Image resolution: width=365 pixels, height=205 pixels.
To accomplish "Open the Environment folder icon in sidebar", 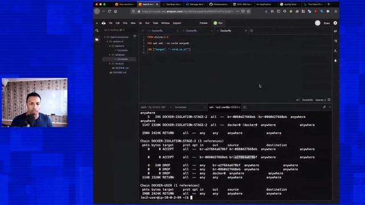I will (97, 39).
